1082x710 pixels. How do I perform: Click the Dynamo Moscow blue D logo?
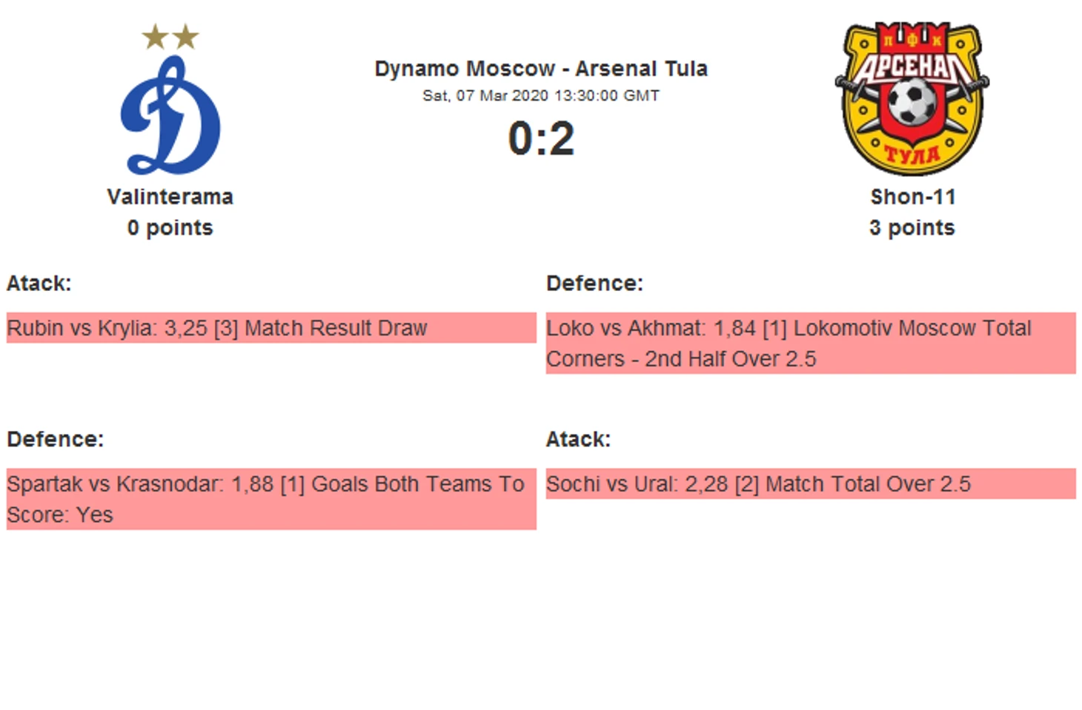click(x=170, y=114)
